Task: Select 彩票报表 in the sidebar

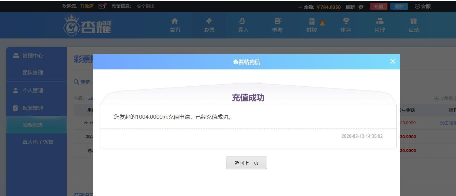Action: click(x=36, y=125)
